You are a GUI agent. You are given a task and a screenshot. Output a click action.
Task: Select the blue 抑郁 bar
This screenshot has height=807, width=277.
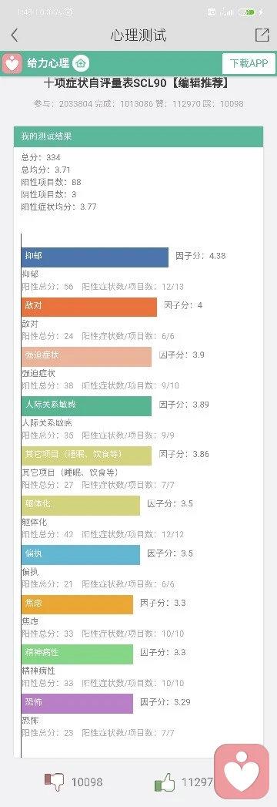pos(95,257)
